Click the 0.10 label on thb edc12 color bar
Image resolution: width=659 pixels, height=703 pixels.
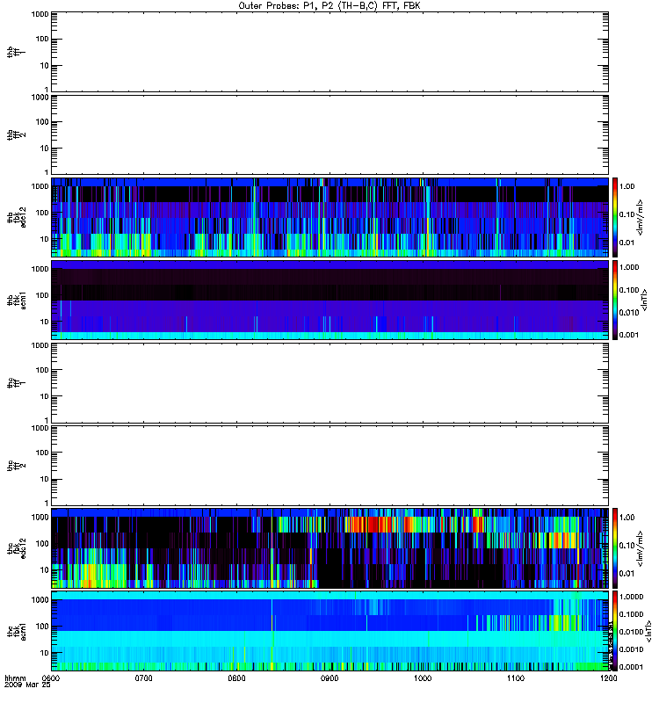[x=626, y=214]
